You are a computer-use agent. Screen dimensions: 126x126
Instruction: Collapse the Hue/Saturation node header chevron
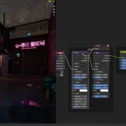(122, 52)
